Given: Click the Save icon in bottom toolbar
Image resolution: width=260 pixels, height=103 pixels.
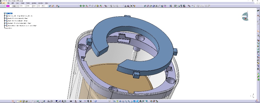Looking at the screenshot, I should pyautogui.click(x=24, y=101).
